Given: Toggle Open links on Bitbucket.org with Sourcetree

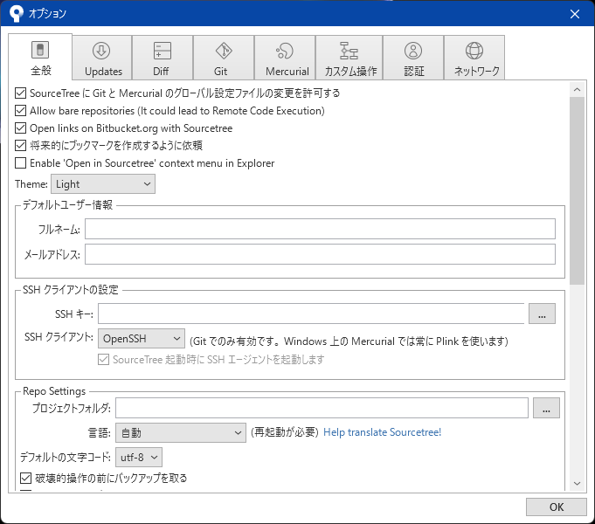Looking at the screenshot, I should pos(20,128).
